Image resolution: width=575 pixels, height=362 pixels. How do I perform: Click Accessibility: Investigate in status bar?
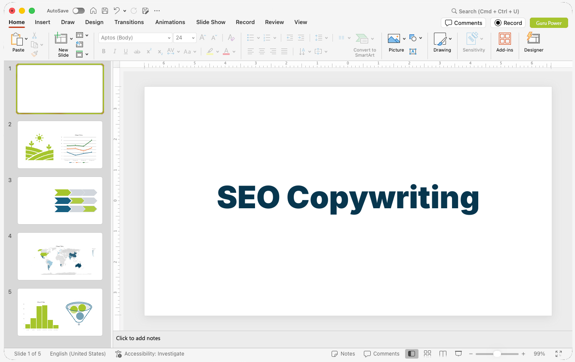(150, 354)
